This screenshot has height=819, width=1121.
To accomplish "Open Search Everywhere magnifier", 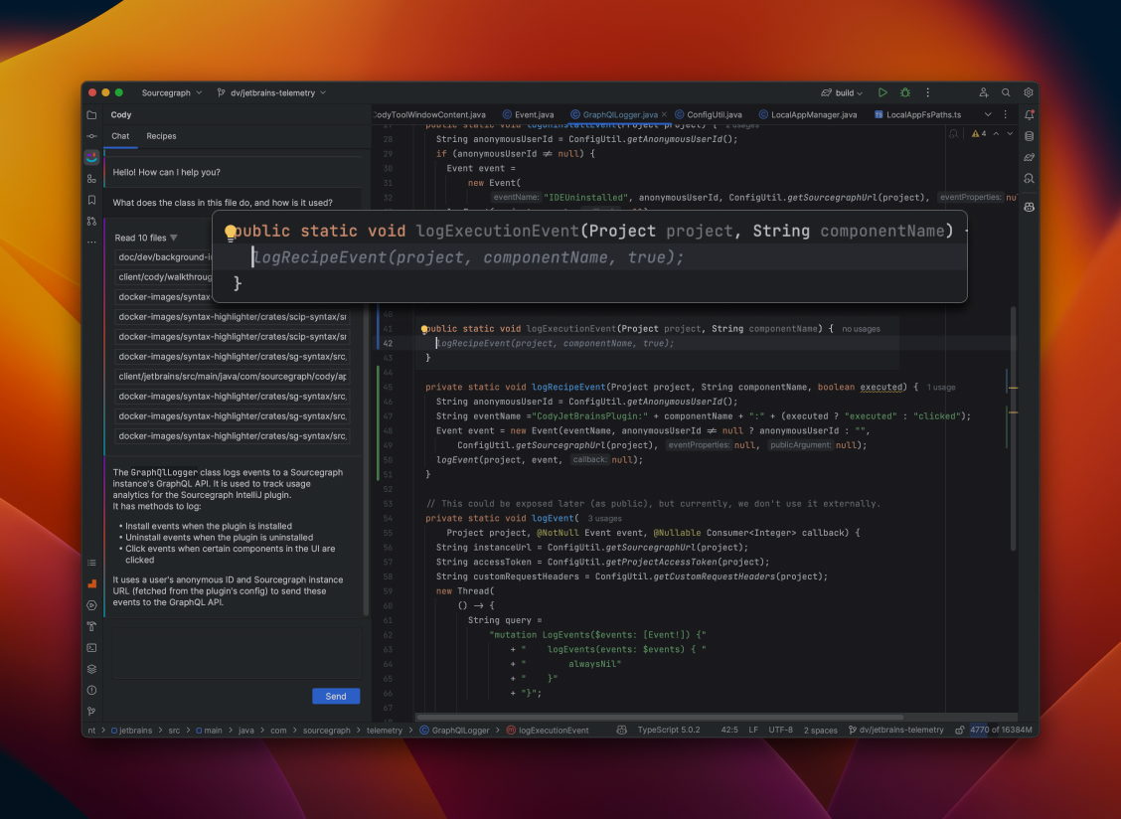I will 1006,93.
